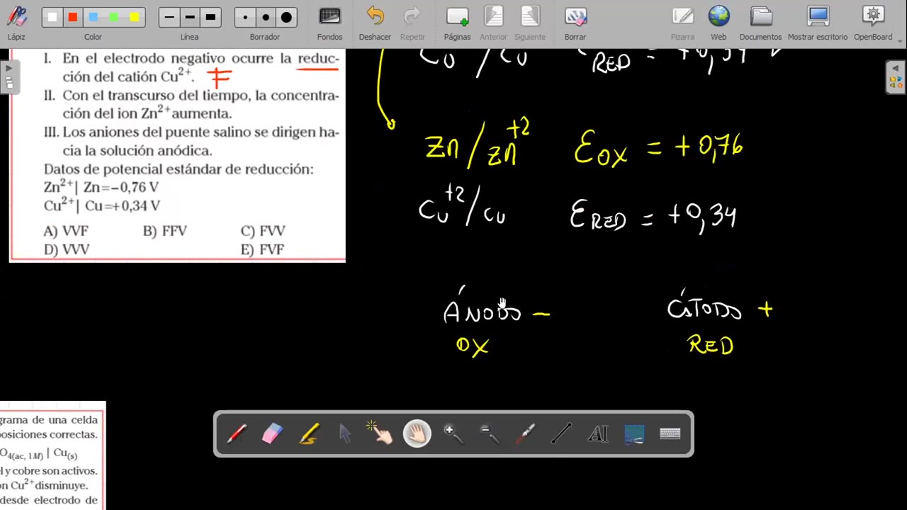Viewport: 907px width, 510px height.
Task: Choose the thick line width
Action: (x=210, y=17)
